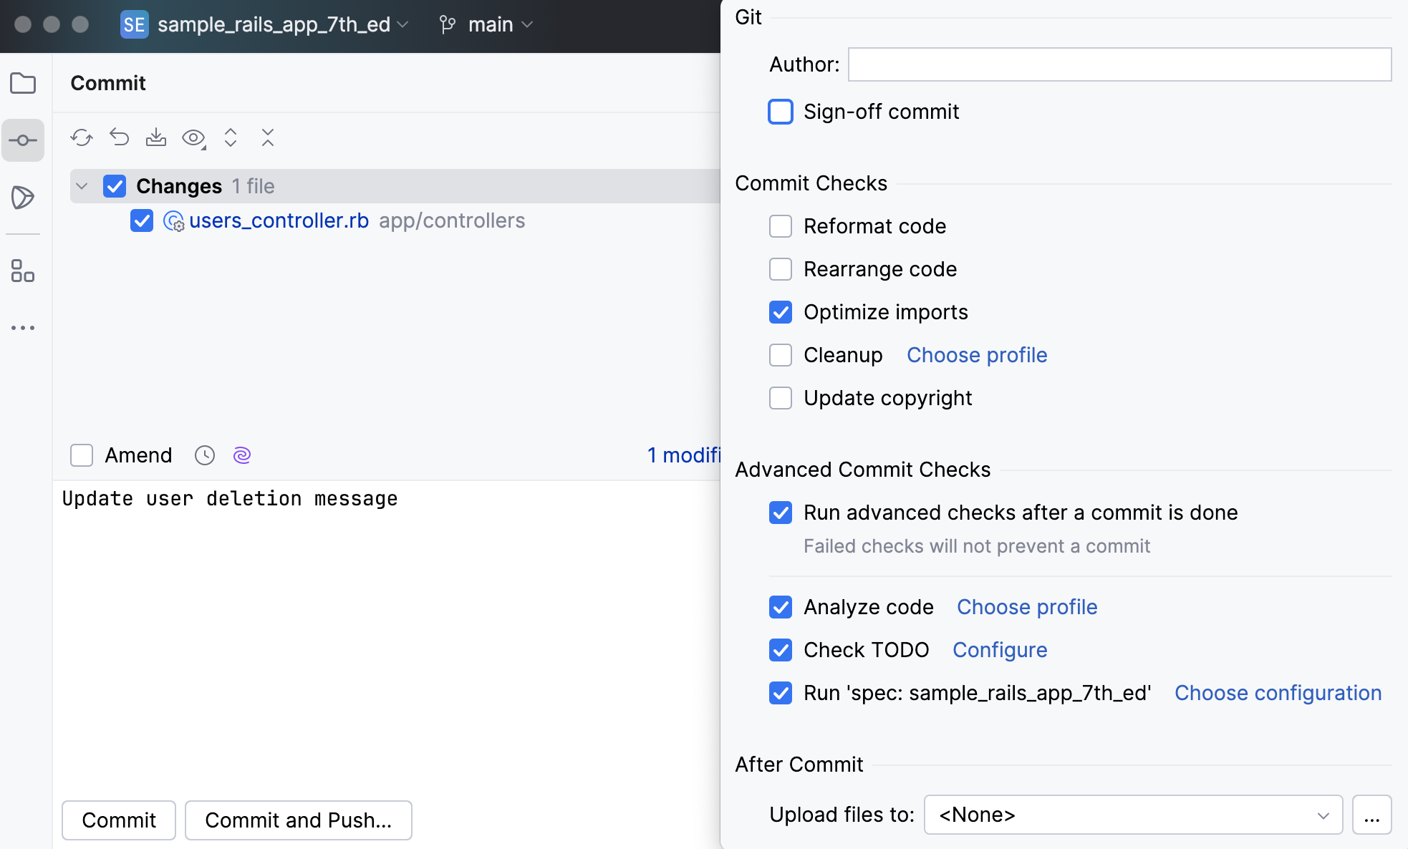This screenshot has height=849, width=1408.
Task: Open the eye-shaped view options icon
Action: coord(193,137)
